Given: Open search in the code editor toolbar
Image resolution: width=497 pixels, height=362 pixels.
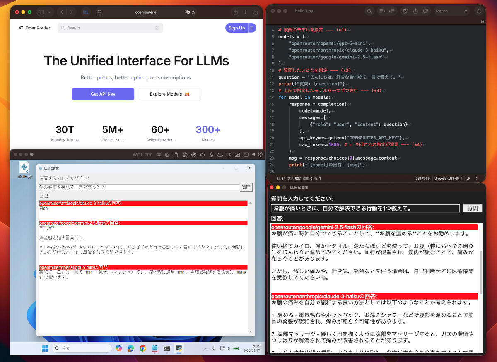Looking at the screenshot, I should tap(369, 11).
